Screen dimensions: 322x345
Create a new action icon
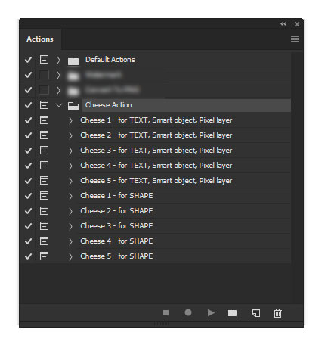[x=256, y=313]
